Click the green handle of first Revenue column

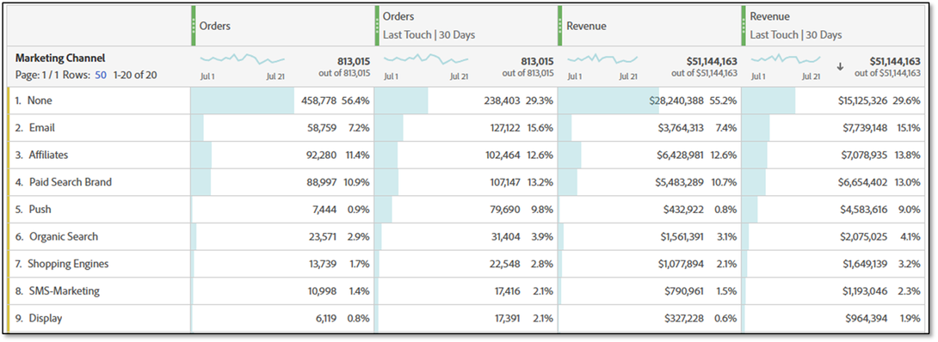coord(560,26)
